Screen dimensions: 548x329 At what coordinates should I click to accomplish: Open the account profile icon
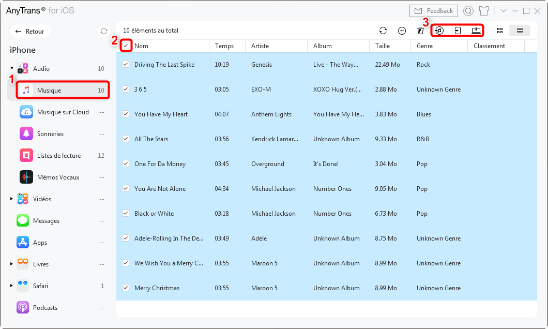(468, 11)
